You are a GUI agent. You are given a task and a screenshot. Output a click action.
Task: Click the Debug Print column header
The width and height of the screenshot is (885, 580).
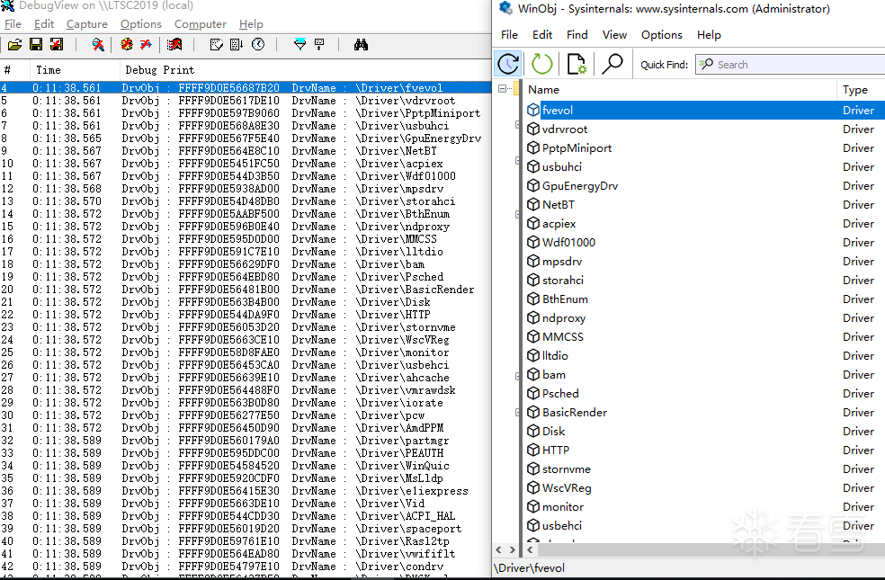coord(305,70)
